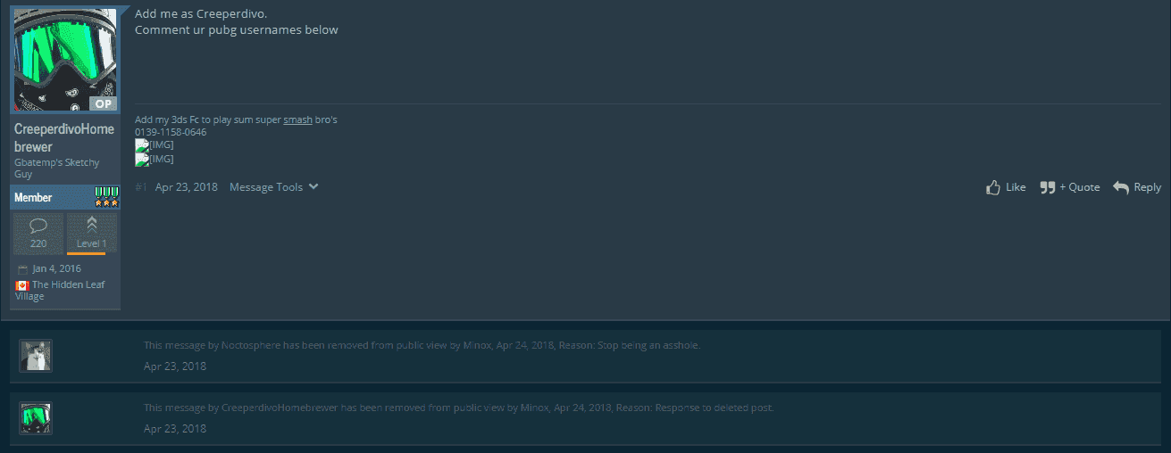Click the Level 1 label
The height and width of the screenshot is (453, 1171).
tap(91, 243)
